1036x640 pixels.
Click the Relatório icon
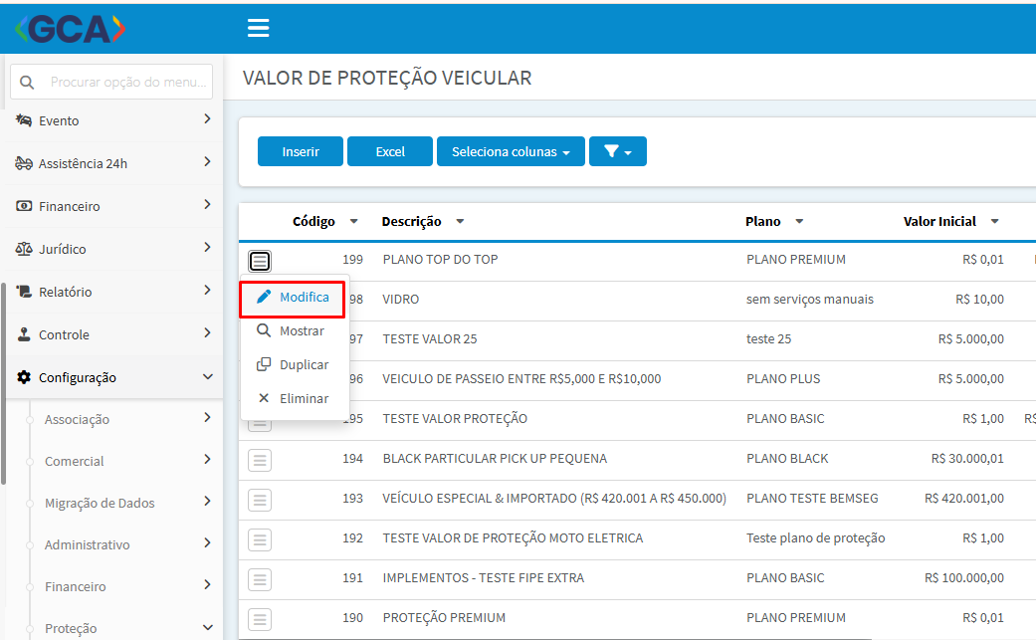pos(24,292)
